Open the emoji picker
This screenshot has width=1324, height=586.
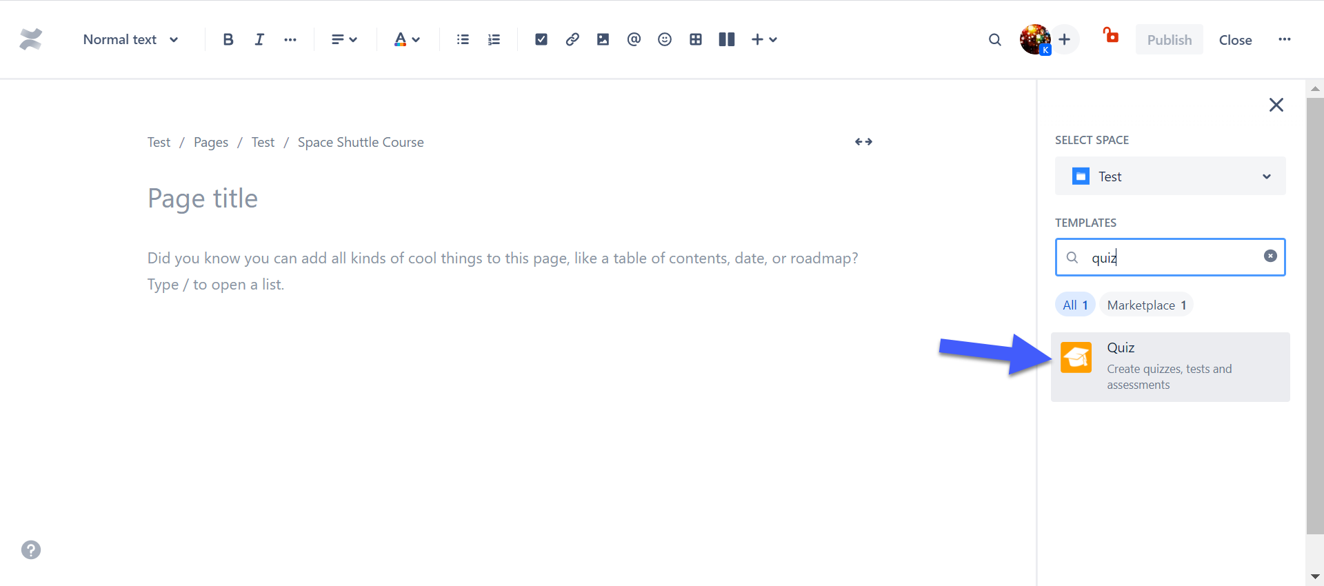tap(665, 40)
